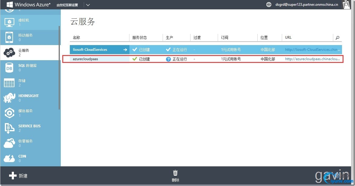Click the plus New (新建) icon

tap(13, 176)
